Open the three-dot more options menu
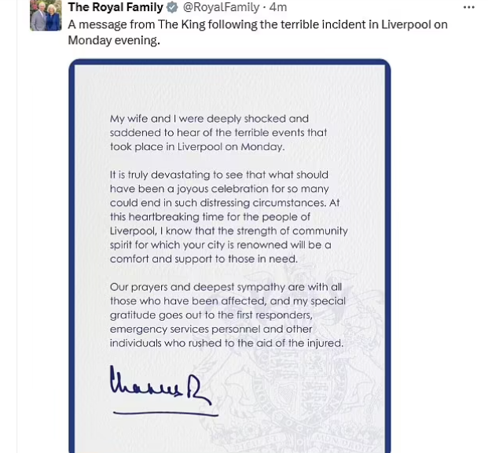488x453 pixels. point(469,8)
